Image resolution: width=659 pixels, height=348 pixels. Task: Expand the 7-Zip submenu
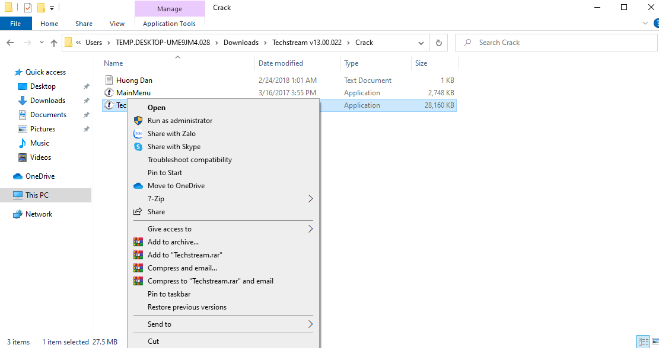(310, 199)
